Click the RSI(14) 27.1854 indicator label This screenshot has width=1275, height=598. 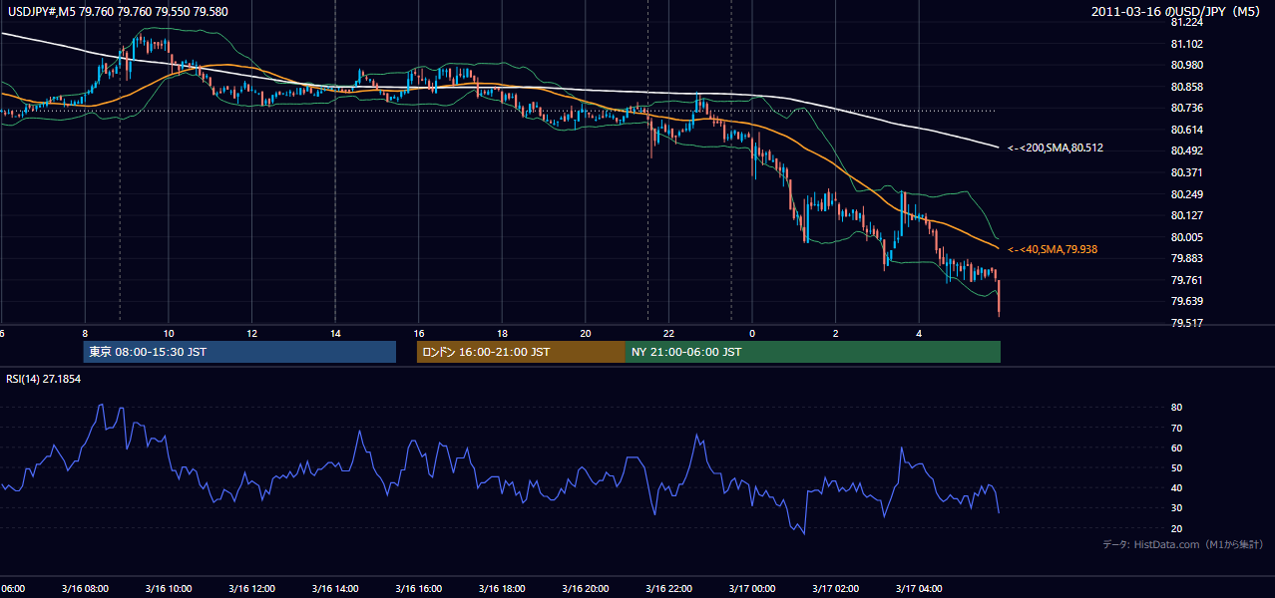[44, 379]
